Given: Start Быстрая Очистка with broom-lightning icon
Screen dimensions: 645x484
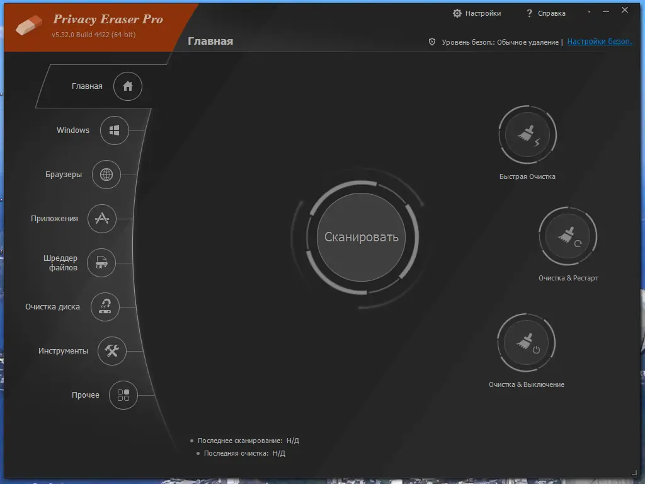Looking at the screenshot, I should (527, 135).
